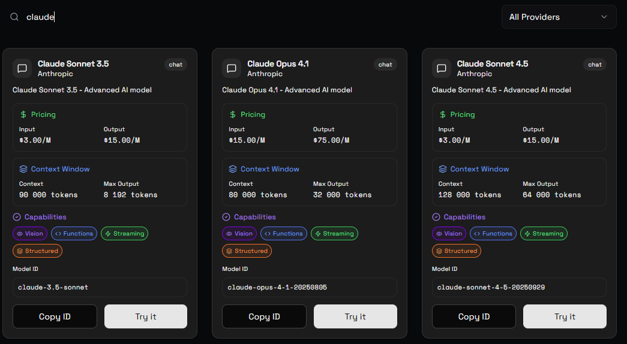Click the Context Window layers icon on Claude Sonnet 4.5
This screenshot has height=344, width=627.
[443, 169]
